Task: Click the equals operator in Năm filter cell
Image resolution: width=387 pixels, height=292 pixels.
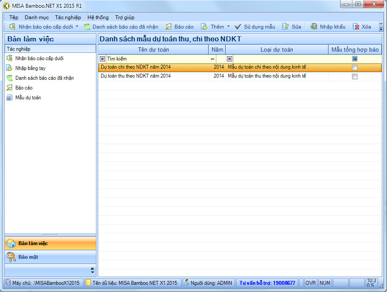Action: pos(212,59)
